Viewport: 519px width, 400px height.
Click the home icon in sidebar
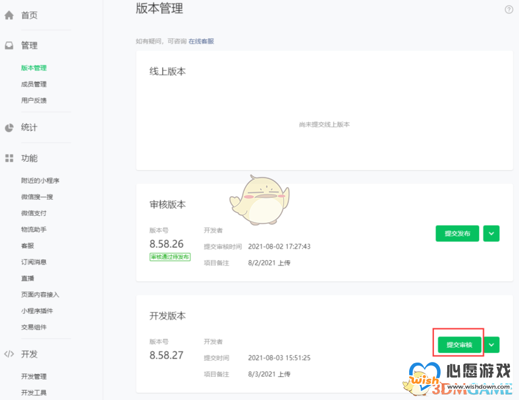(9, 15)
